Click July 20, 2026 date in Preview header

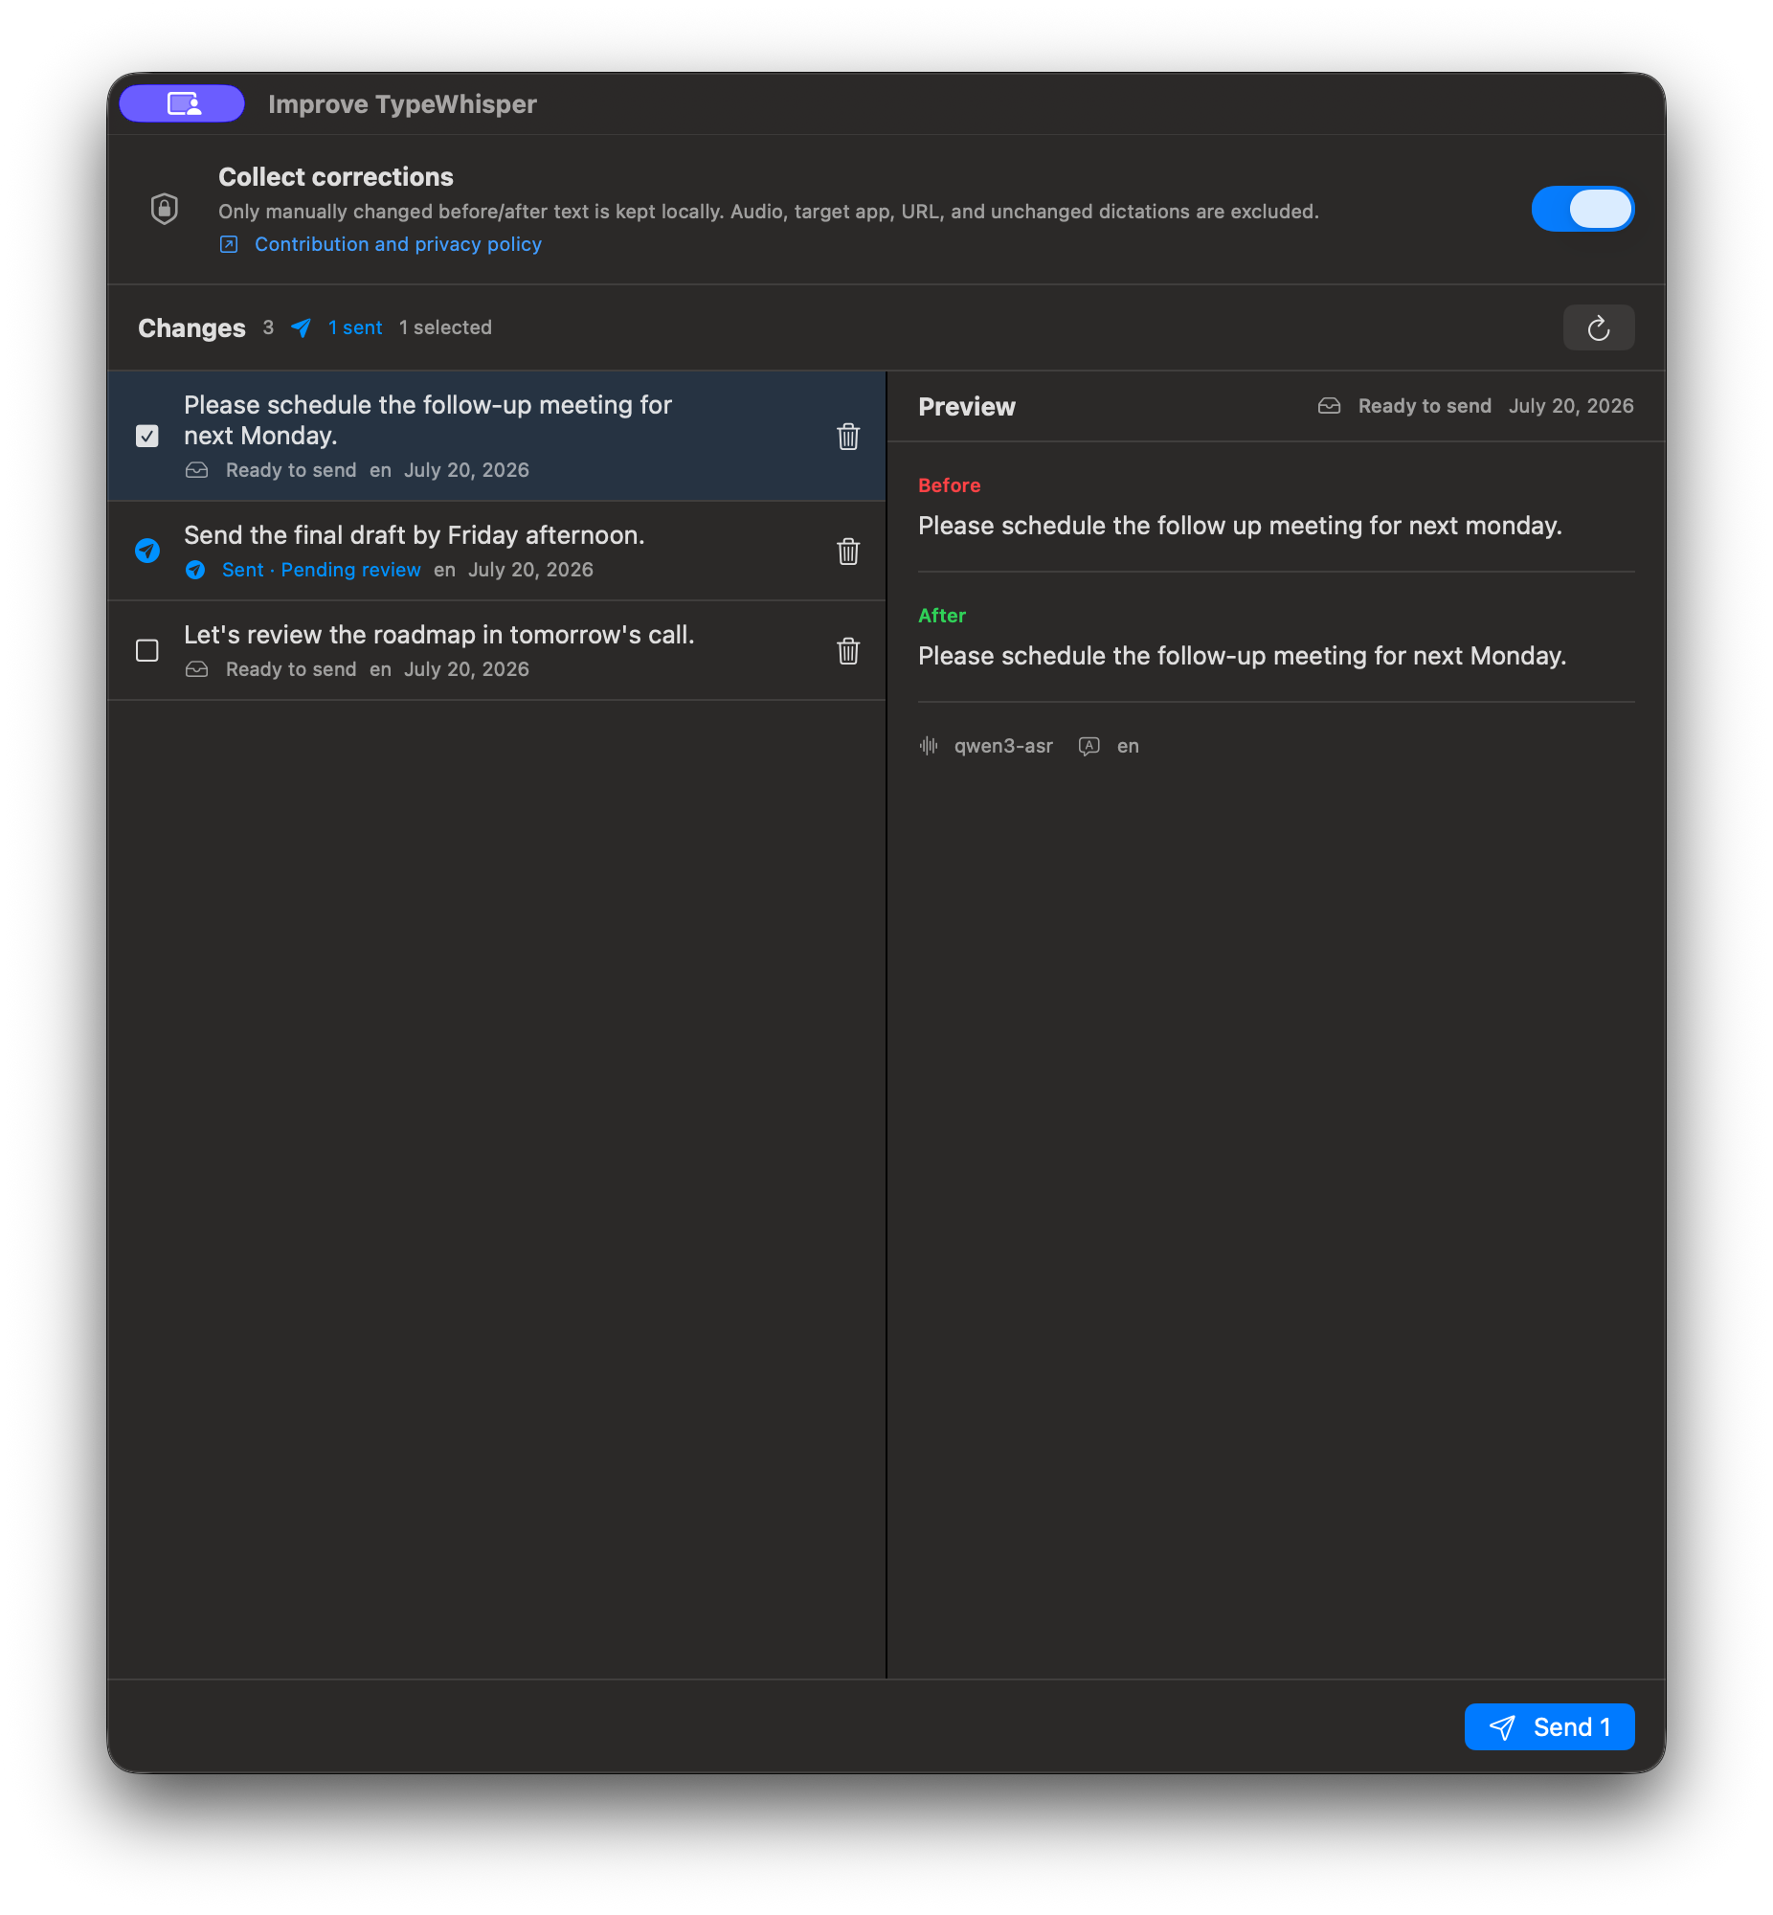pos(1571,406)
